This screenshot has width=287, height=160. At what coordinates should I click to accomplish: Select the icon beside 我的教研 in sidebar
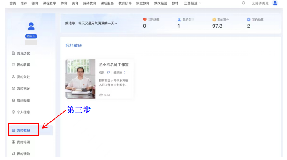[x=13, y=130]
